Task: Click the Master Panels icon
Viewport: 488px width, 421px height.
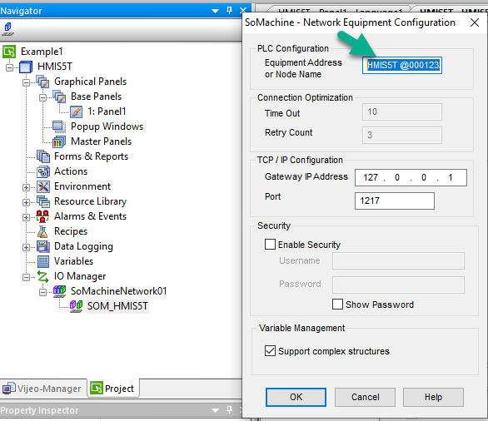Action: pos(59,141)
